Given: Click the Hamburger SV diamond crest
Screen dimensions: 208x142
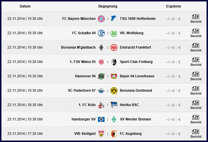Looking at the screenshot, I should (x=101, y=119).
